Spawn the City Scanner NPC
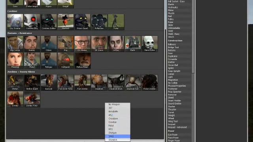This screenshot has width=253, height=142. (x=15, y=22)
